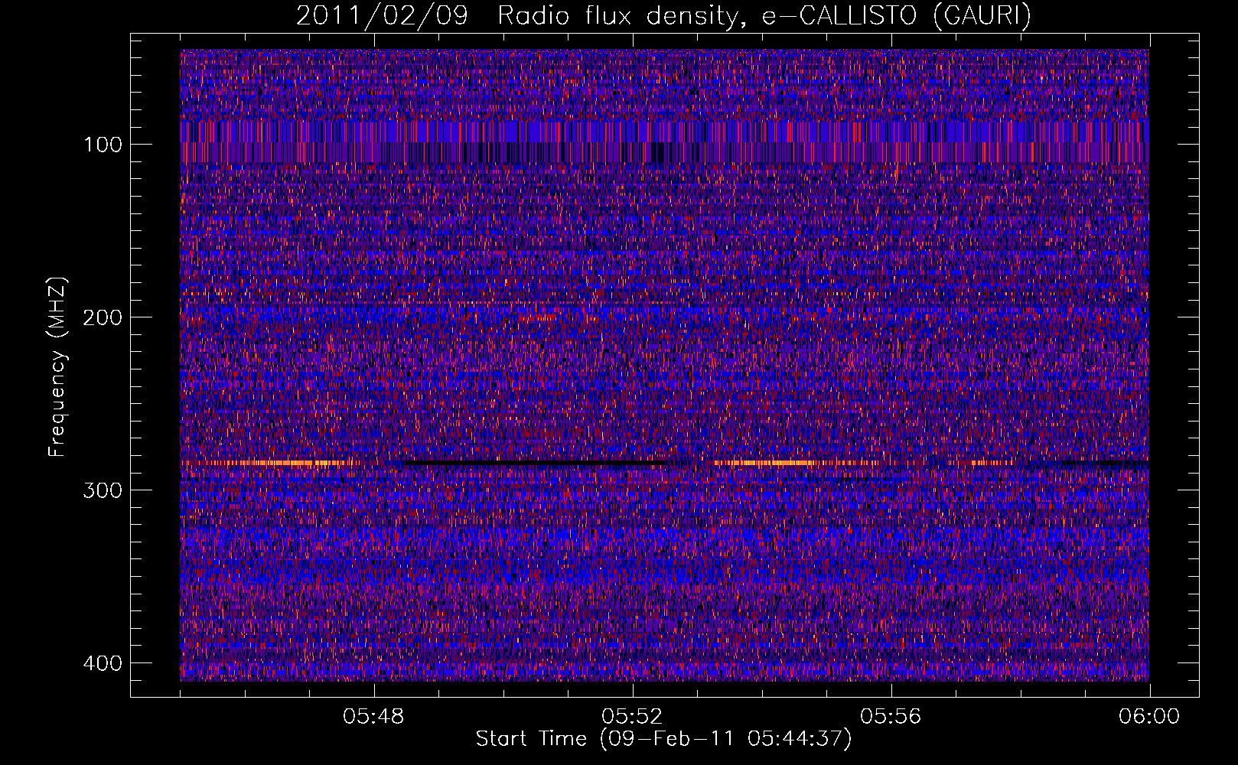Select the '200' frequency axis label
This screenshot has width=1238, height=765.
(x=102, y=317)
